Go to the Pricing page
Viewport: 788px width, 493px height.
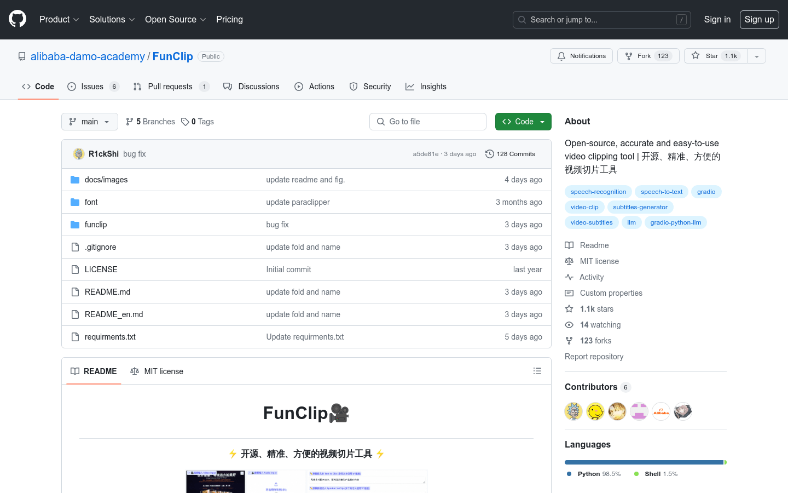click(x=229, y=19)
